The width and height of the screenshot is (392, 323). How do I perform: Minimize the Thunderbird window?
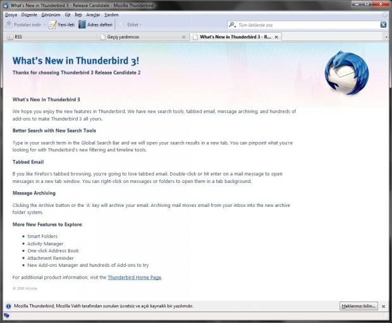(357, 4)
